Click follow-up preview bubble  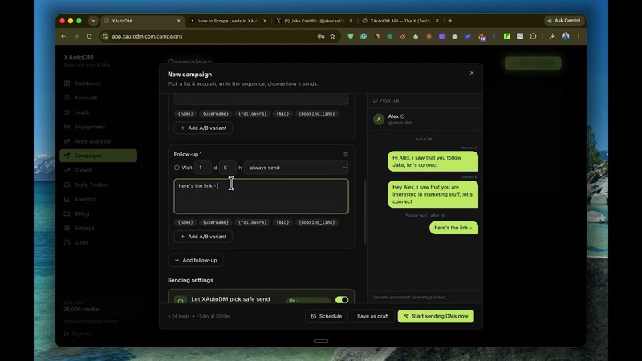click(453, 228)
